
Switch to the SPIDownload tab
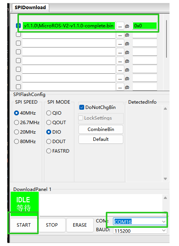click(x=30, y=8)
